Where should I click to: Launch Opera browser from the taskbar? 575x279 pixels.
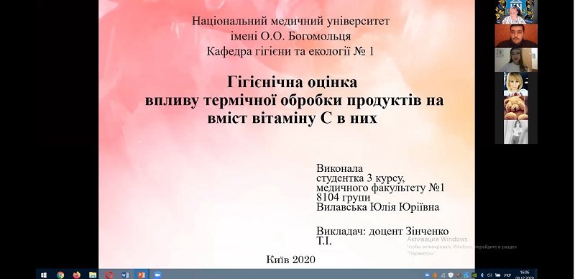point(109,275)
